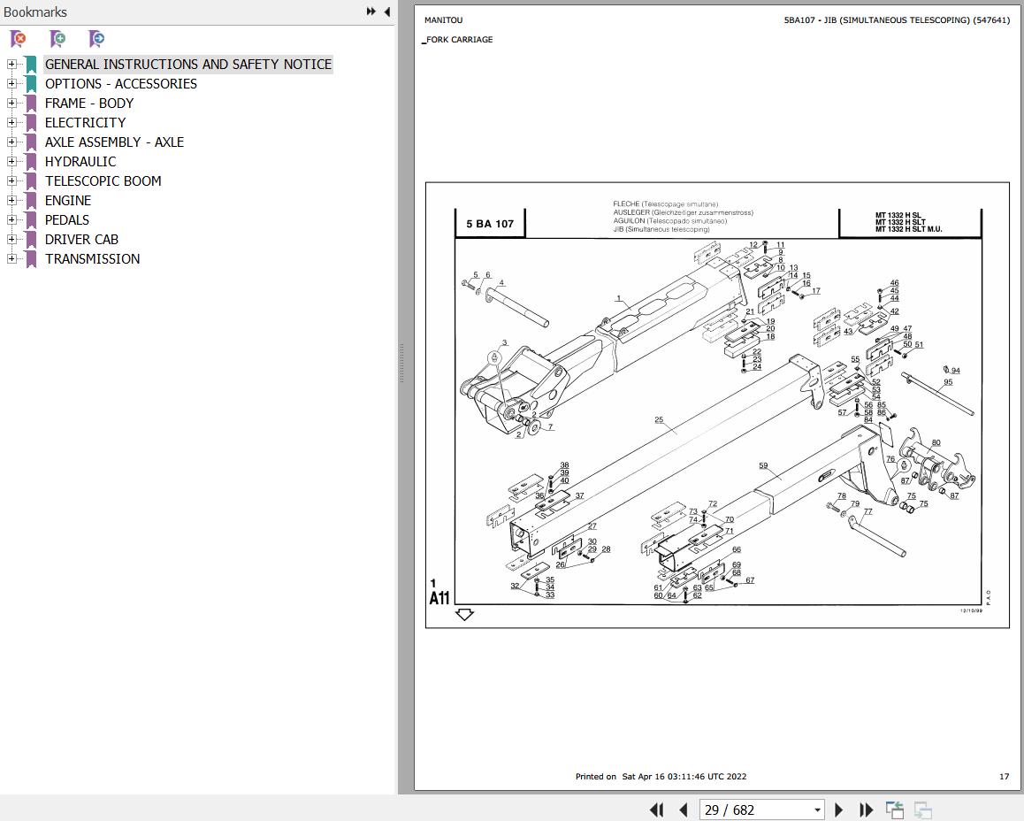Click the delete bookmark icon
Viewport: 1024px width, 821px height.
click(19, 39)
